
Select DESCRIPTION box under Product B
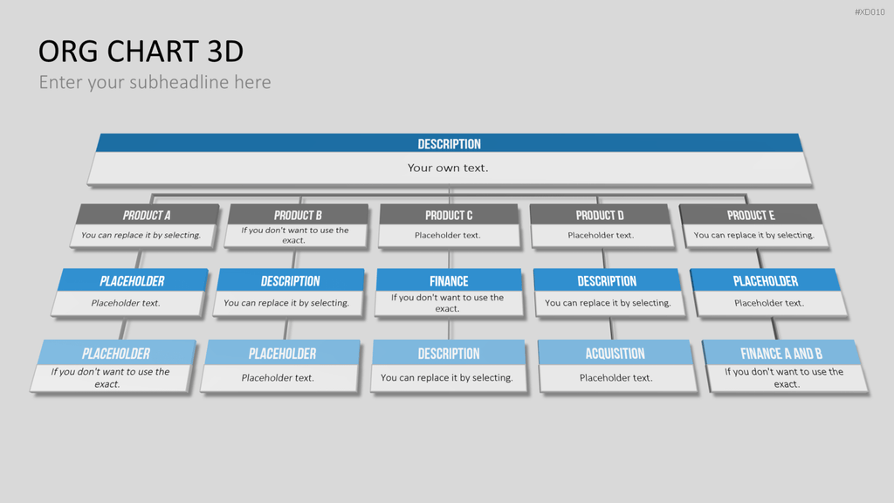coord(289,292)
